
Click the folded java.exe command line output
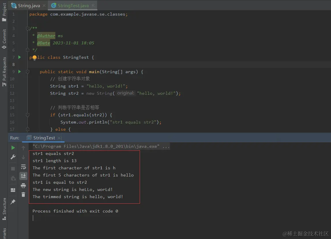click(x=101, y=146)
